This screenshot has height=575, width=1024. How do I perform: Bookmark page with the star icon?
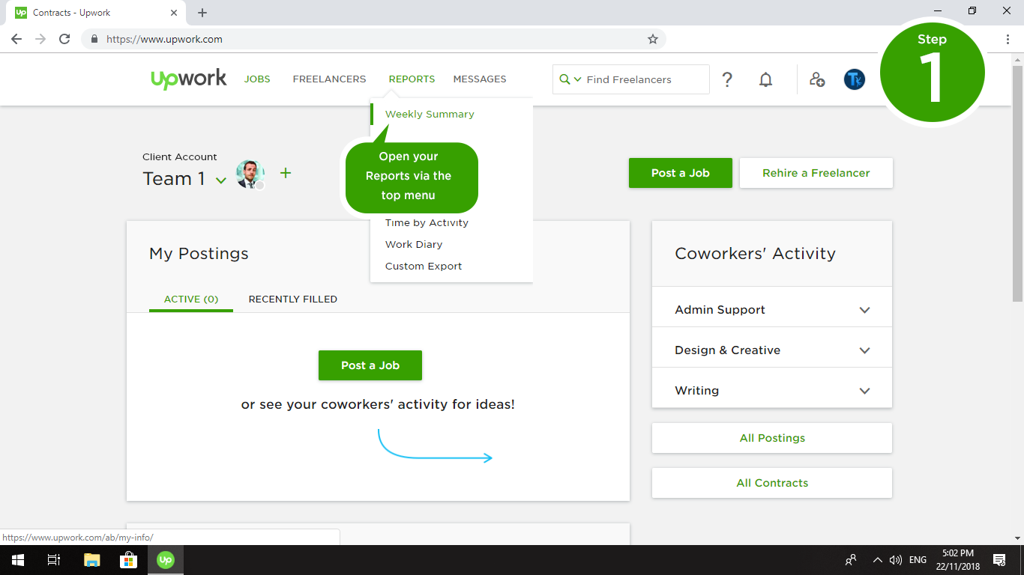tap(653, 39)
